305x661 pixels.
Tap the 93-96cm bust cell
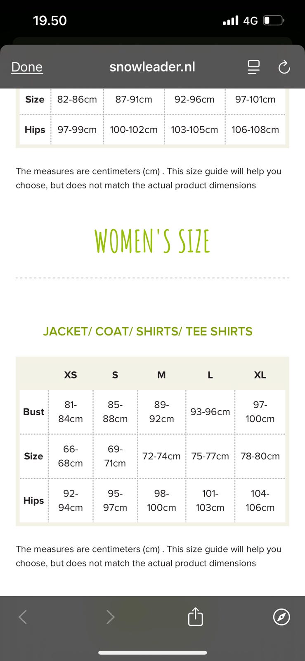point(210,412)
